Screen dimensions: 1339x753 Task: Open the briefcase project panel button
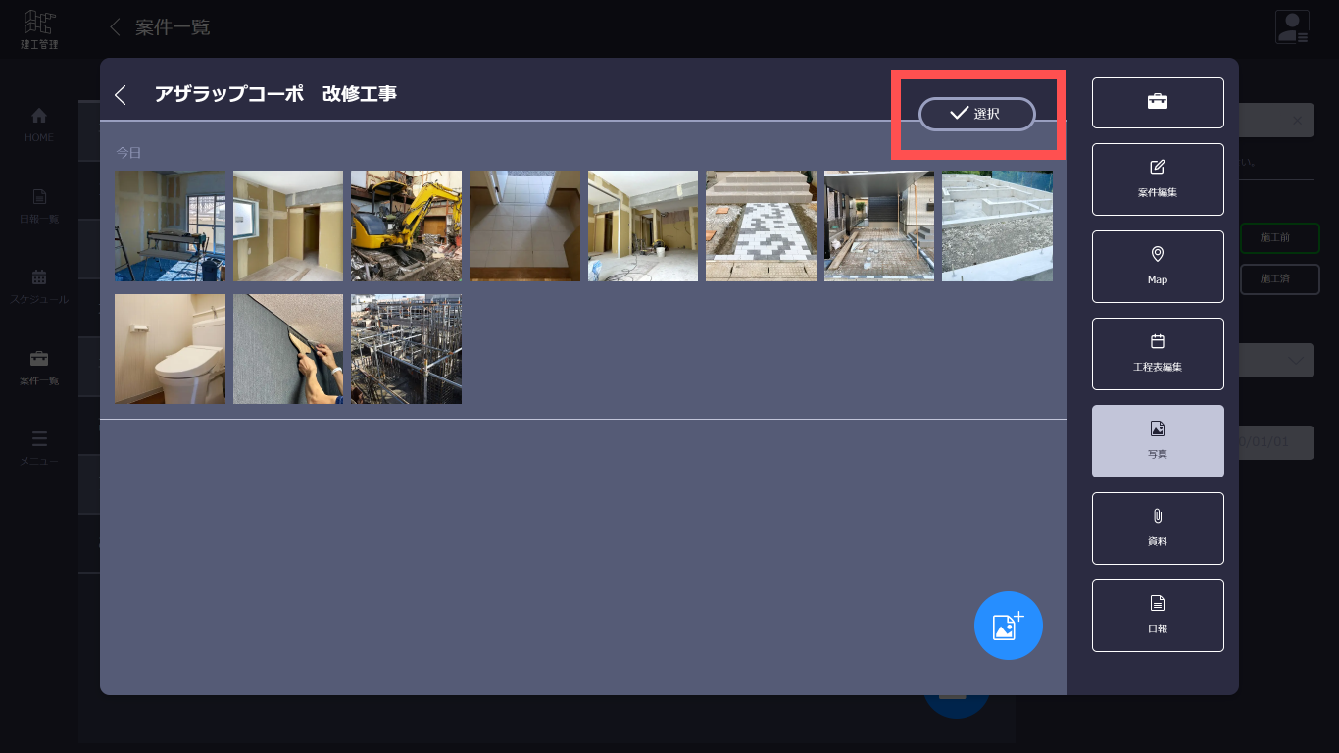1158,103
